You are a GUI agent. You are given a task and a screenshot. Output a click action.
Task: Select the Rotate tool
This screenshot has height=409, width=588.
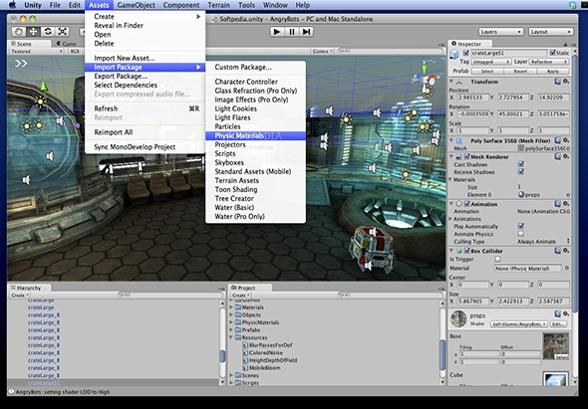point(48,32)
